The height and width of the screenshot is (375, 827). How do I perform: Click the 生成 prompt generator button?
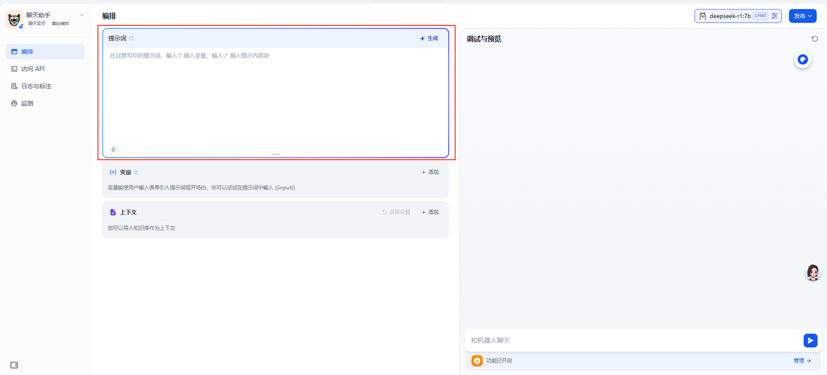[x=429, y=39]
